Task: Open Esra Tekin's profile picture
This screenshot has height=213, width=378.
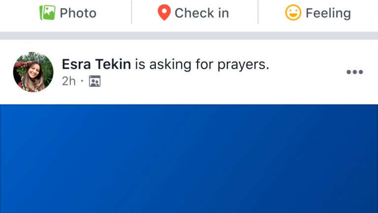Action: 33,72
